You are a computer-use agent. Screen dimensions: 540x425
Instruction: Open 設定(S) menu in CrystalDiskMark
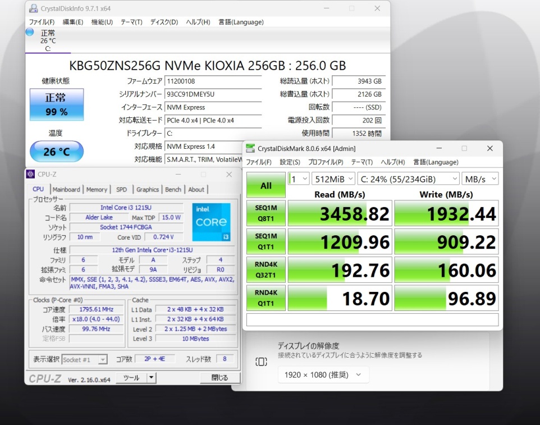point(290,162)
